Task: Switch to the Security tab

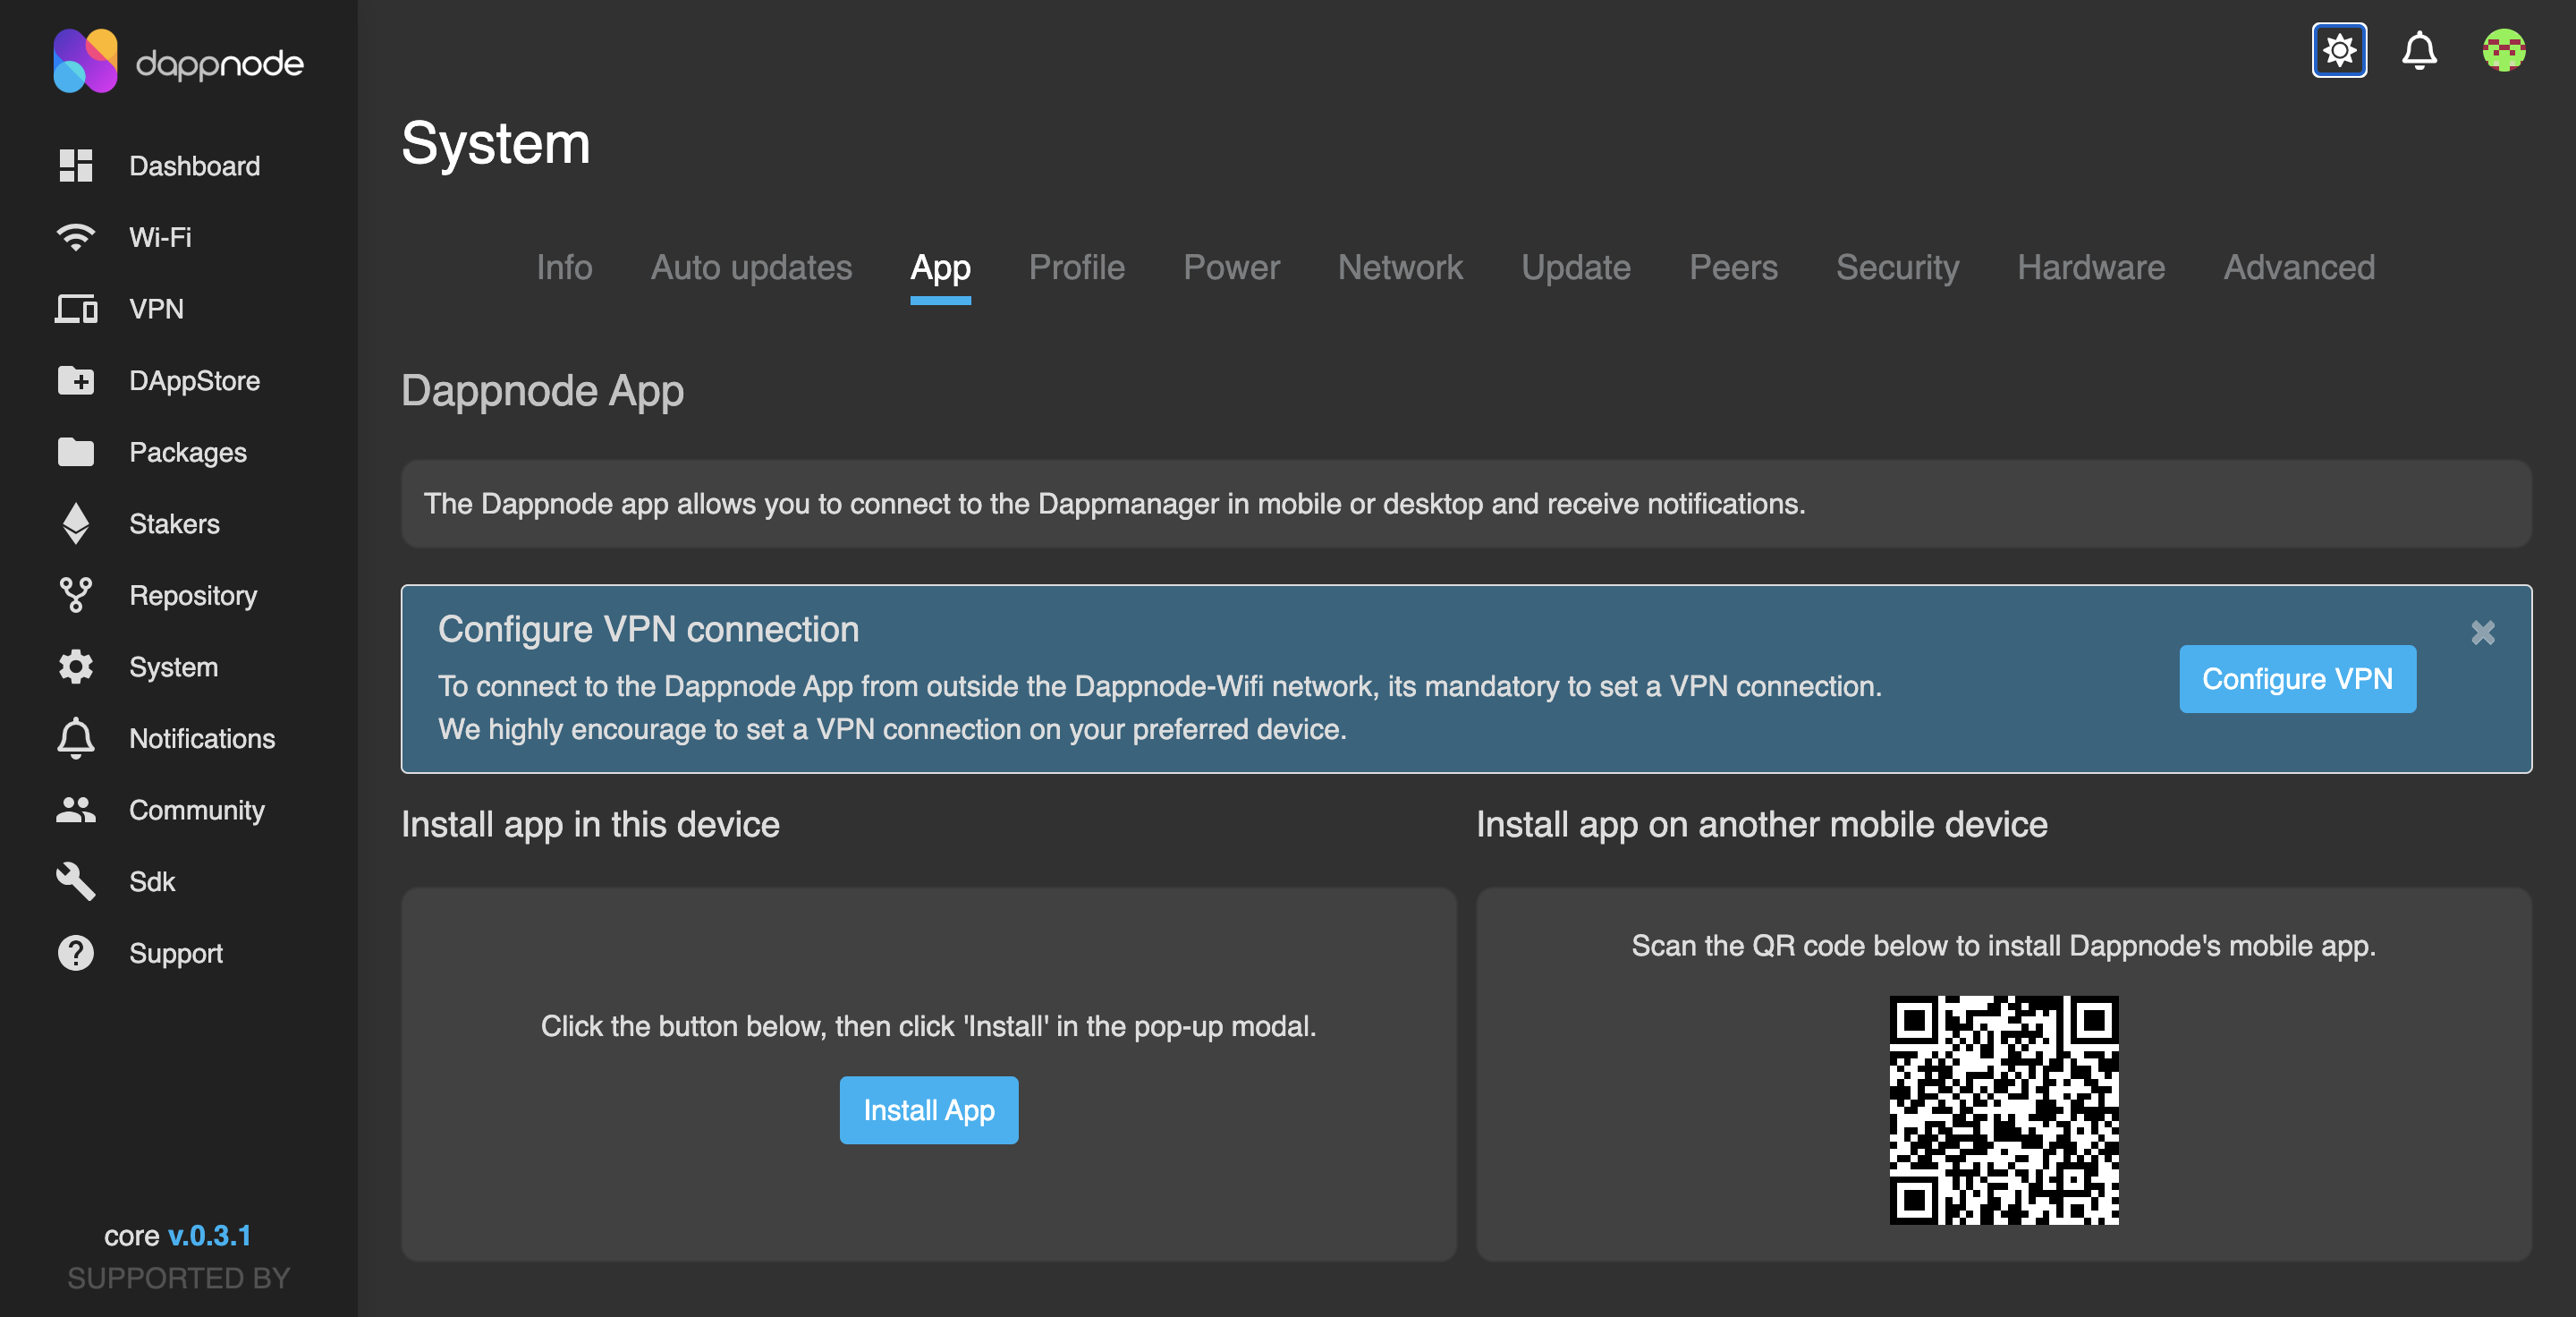Action: click(1897, 267)
